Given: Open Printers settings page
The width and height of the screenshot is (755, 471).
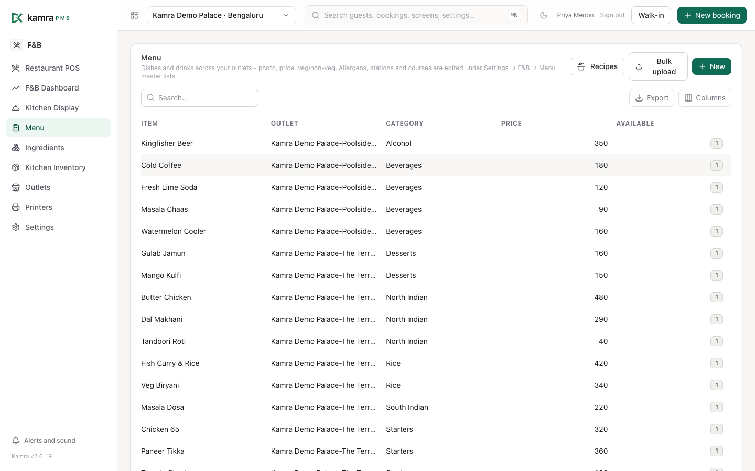Looking at the screenshot, I should point(58,207).
